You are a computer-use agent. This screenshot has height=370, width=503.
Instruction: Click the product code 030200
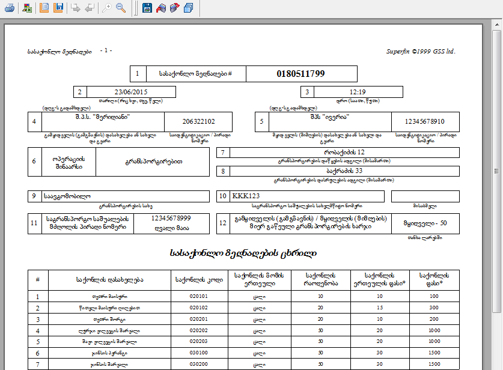click(198, 364)
